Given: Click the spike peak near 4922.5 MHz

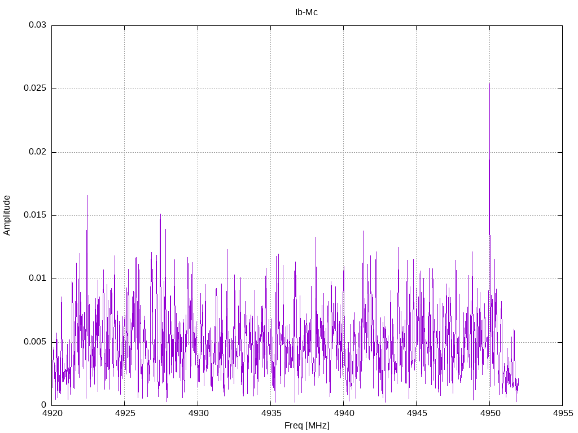Looking at the screenshot, I should (87, 196).
